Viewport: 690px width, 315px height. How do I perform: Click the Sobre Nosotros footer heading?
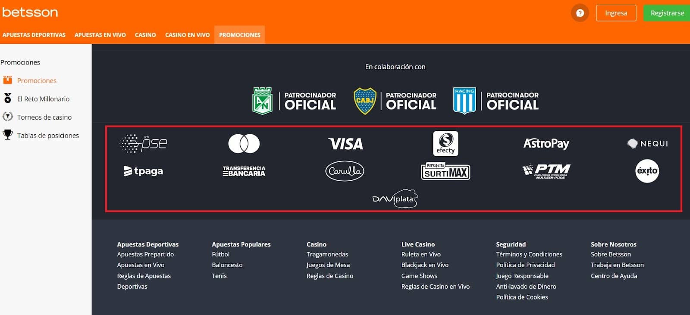[x=613, y=244]
